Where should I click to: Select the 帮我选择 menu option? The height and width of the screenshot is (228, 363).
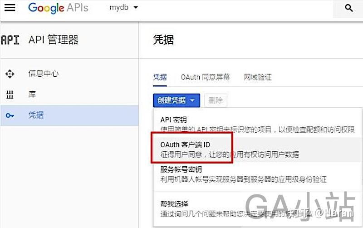point(258,208)
